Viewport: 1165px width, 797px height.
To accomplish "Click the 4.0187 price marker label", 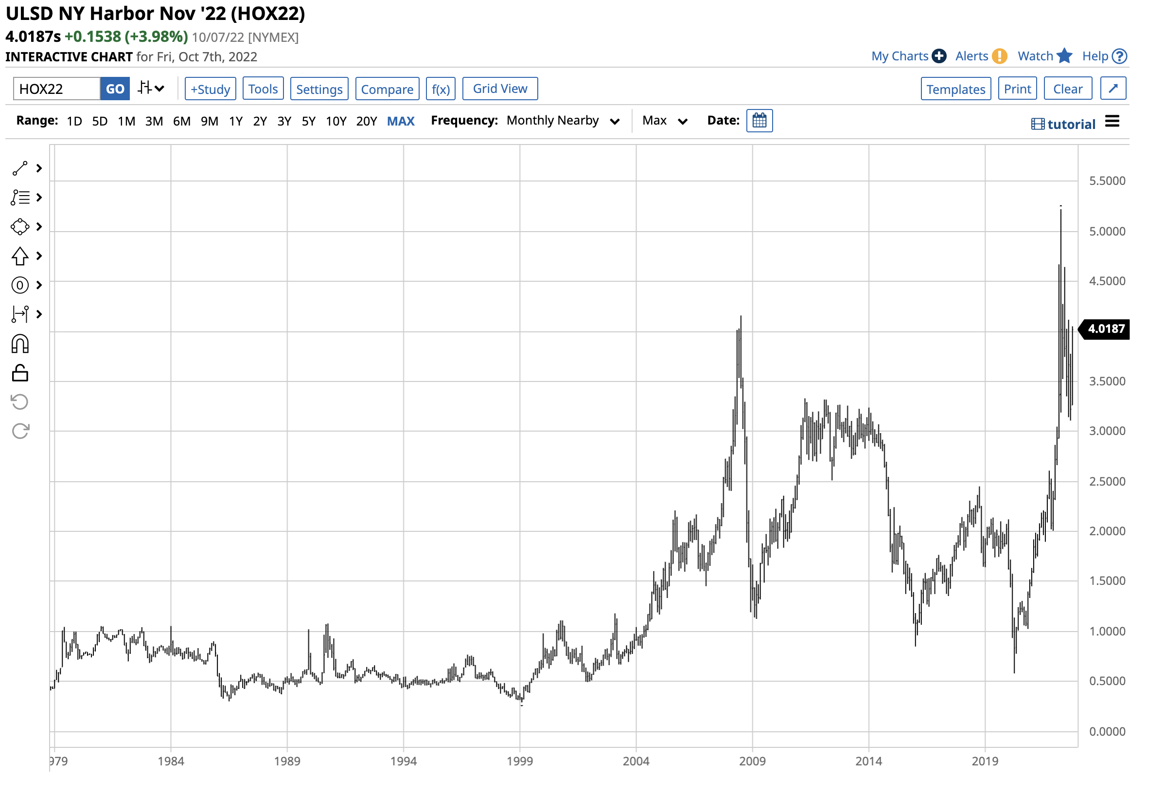I will [x=1106, y=329].
